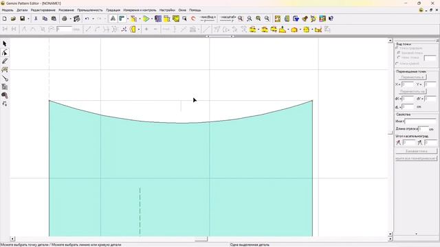Click the red C-shaped toolbar icon
This screenshot has width=440, height=247.
[193, 19]
